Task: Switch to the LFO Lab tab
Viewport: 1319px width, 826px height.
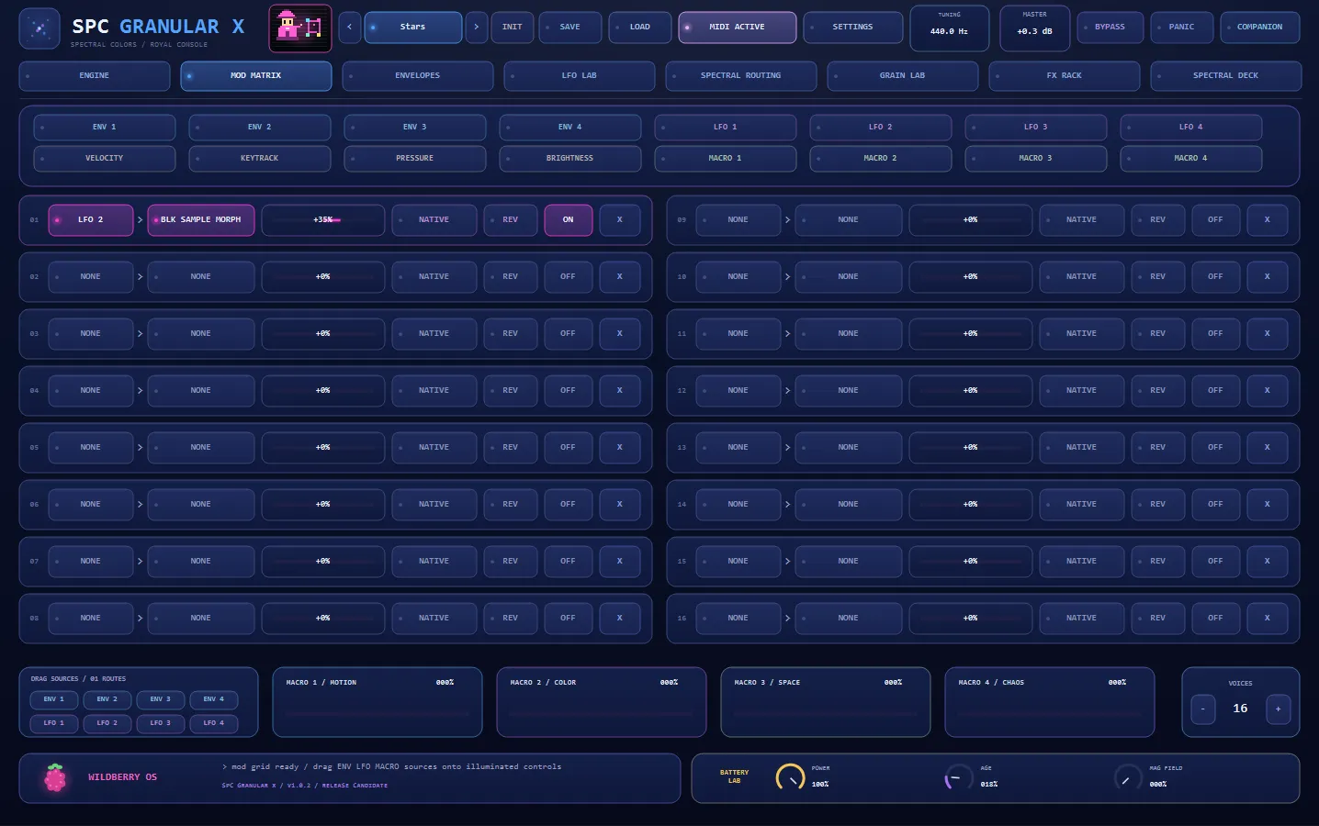Action: pyautogui.click(x=580, y=76)
